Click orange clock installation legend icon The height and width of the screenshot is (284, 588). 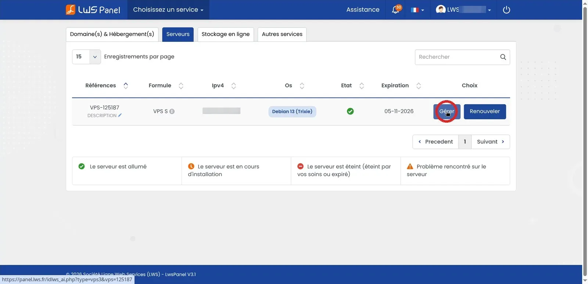pos(191,166)
